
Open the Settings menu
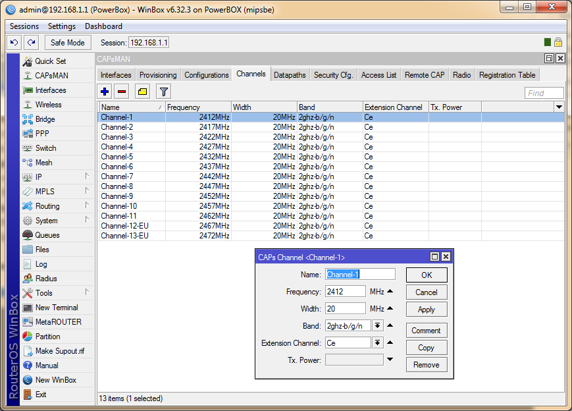[62, 26]
